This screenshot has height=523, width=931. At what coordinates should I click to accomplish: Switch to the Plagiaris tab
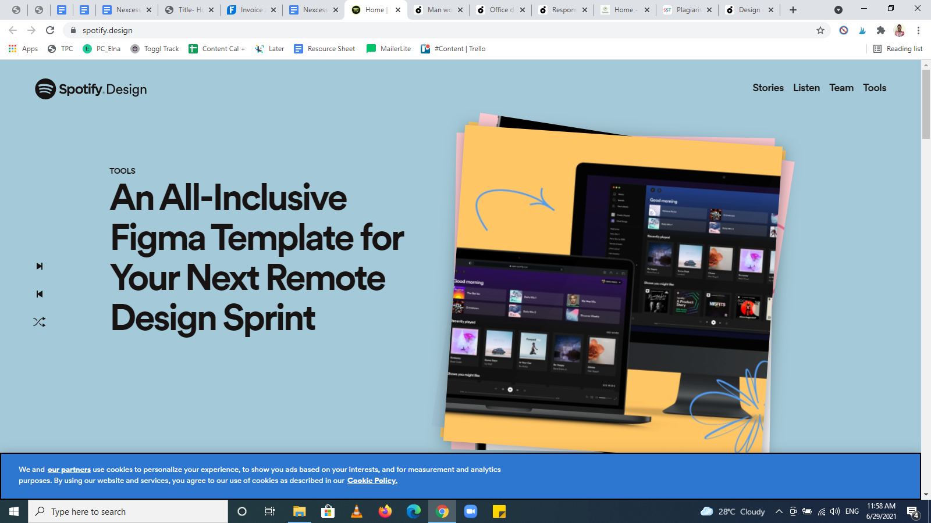tap(687, 10)
